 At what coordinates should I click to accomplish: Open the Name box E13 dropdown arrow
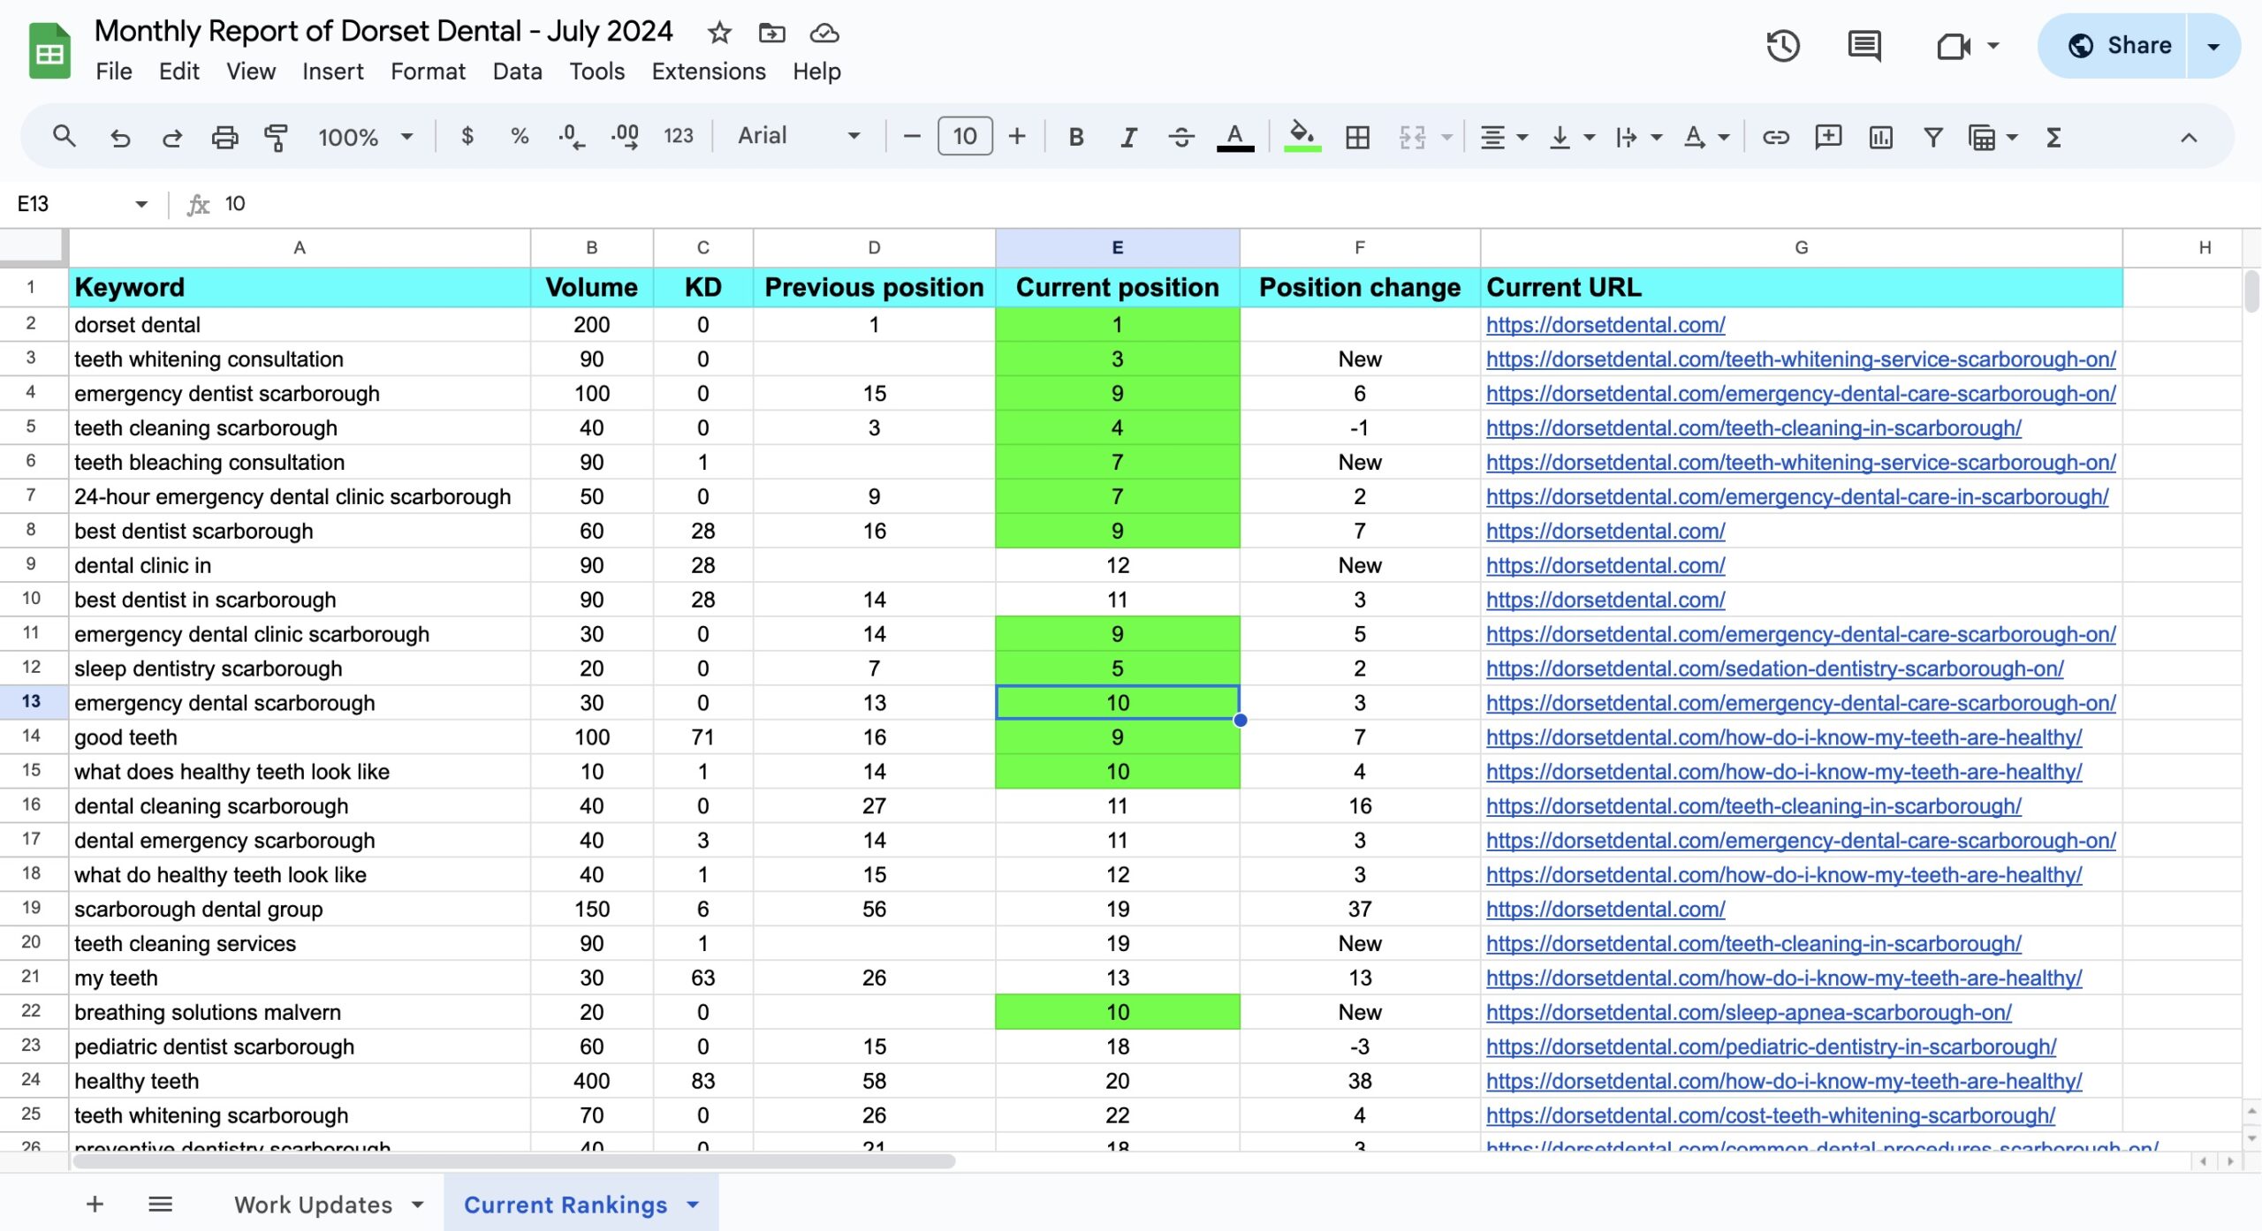tap(141, 204)
